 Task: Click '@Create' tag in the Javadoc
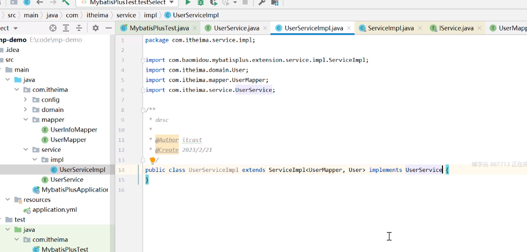pyautogui.click(x=167, y=150)
